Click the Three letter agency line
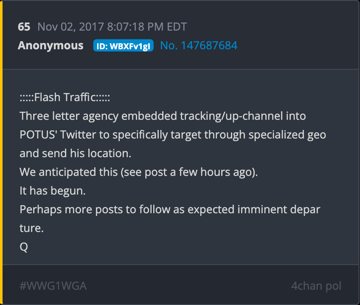This screenshot has height=305, width=360. (163, 116)
